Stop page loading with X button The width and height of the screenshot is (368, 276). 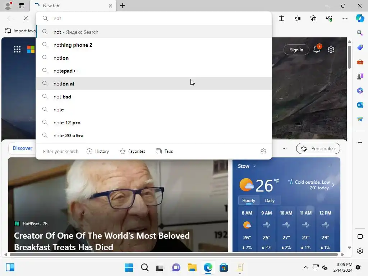26,18
